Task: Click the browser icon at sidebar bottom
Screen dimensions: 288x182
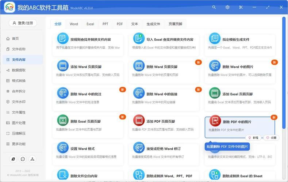Action: [13, 159]
